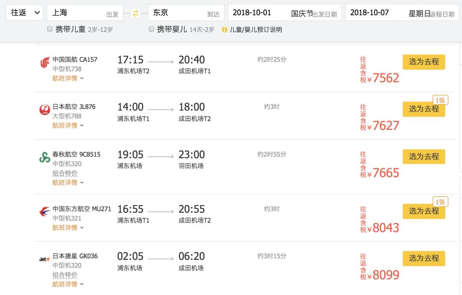
Task: Open the 往返 trip type dropdown
Action: tap(24, 12)
